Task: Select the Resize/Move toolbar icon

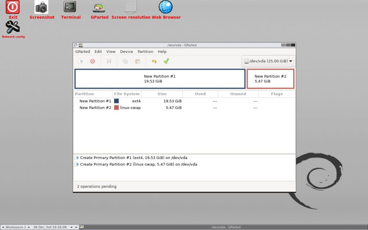Action: pyautogui.click(x=109, y=61)
